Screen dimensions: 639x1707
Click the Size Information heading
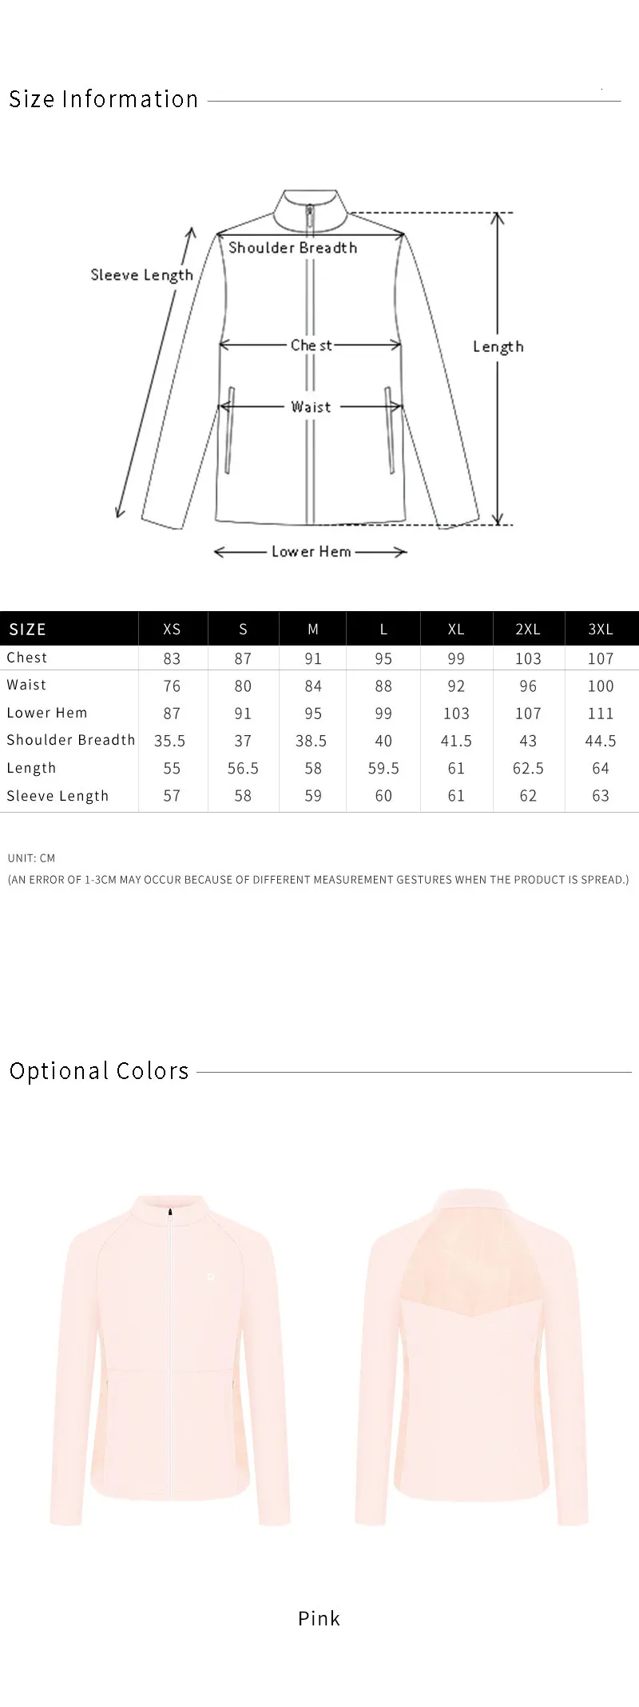tap(104, 99)
